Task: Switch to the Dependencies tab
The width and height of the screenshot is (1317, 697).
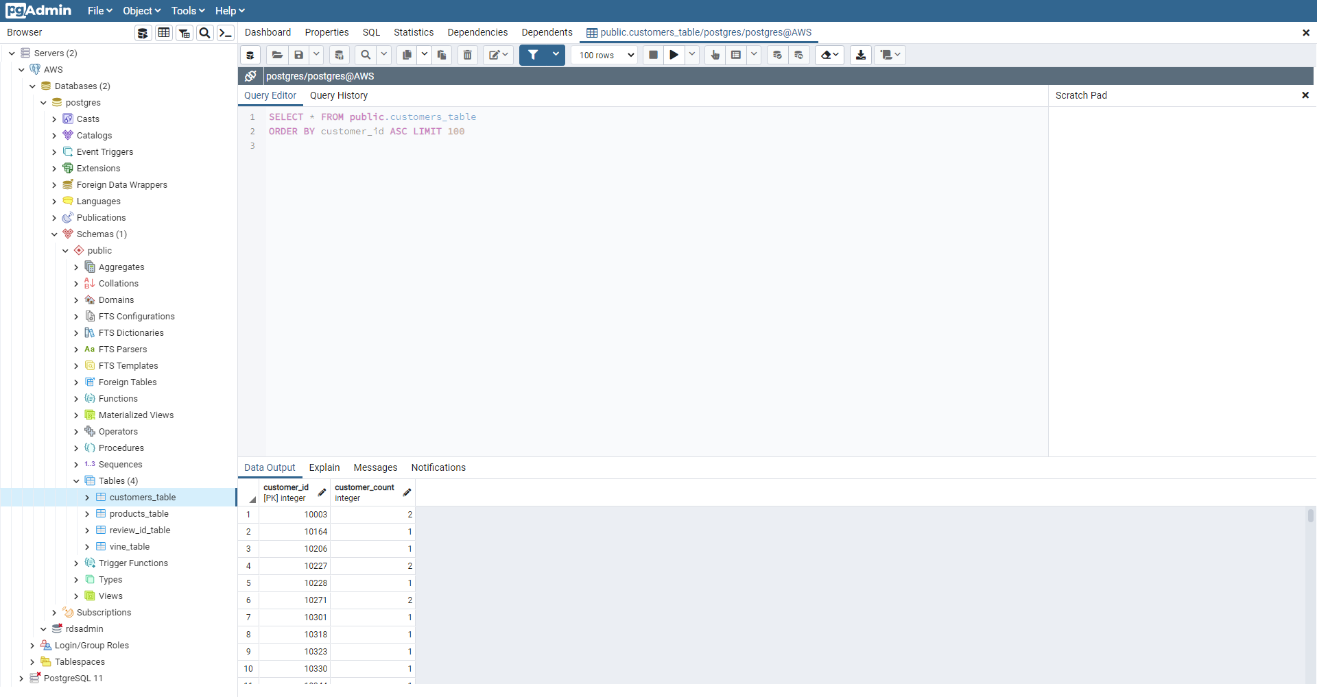Action: pos(477,32)
